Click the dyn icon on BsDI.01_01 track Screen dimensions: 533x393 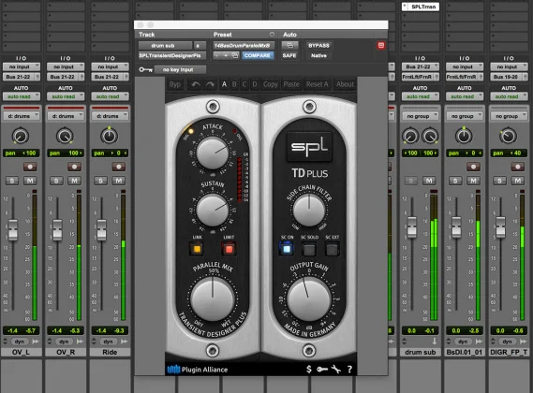(463, 342)
